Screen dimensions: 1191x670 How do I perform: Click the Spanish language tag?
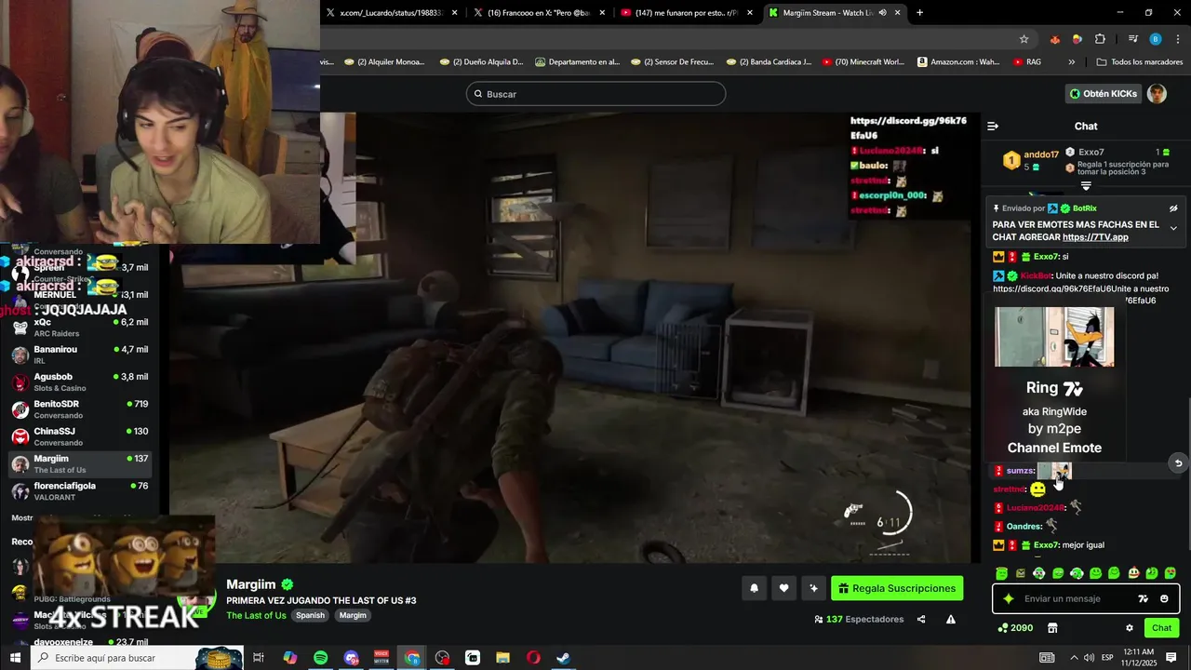click(x=311, y=615)
